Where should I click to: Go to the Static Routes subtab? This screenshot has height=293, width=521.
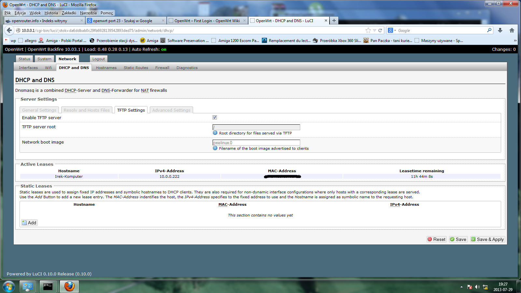136,68
